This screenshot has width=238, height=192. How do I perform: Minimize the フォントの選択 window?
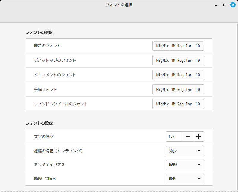[216, 5]
